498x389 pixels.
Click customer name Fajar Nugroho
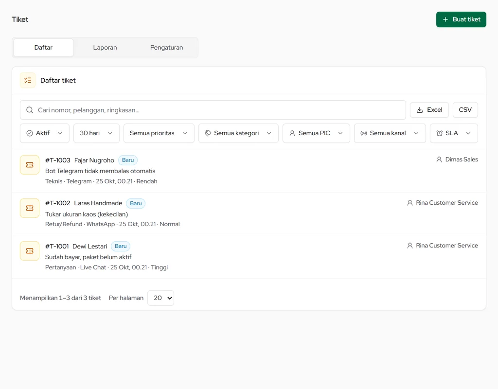point(94,160)
